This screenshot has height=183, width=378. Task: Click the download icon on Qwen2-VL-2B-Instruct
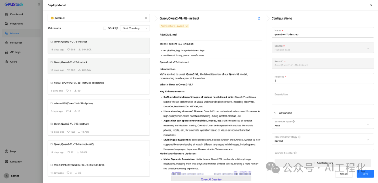click(79, 70)
